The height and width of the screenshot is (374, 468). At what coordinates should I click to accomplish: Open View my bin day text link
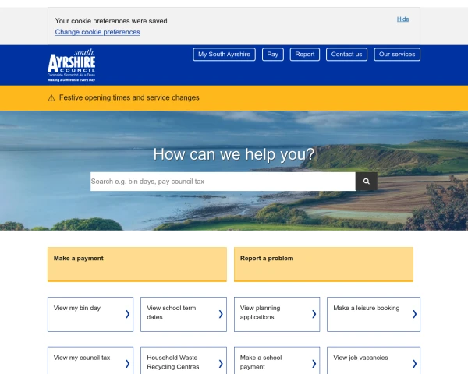click(x=77, y=308)
